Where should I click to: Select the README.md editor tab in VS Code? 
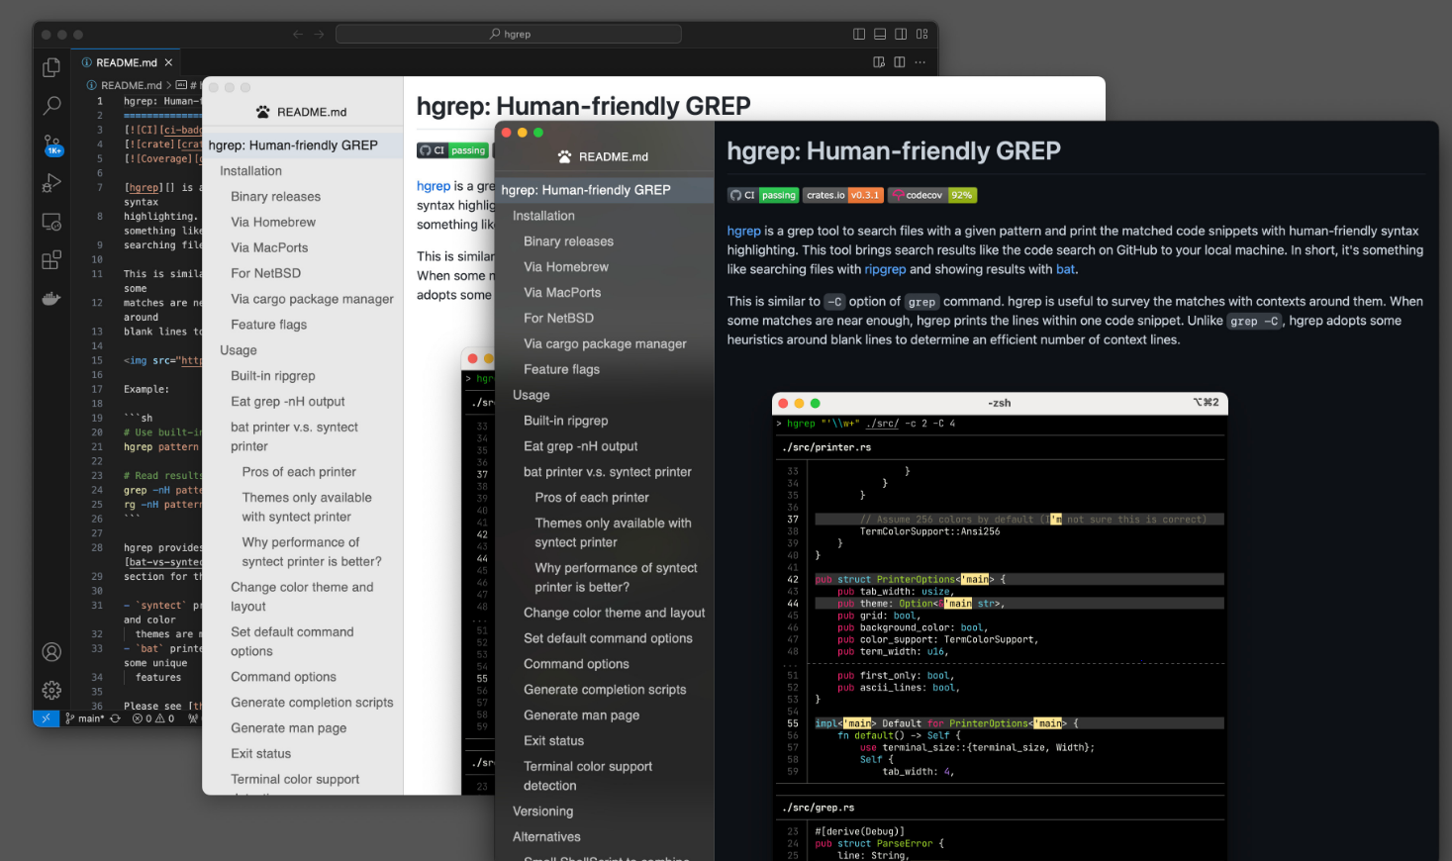click(x=126, y=62)
